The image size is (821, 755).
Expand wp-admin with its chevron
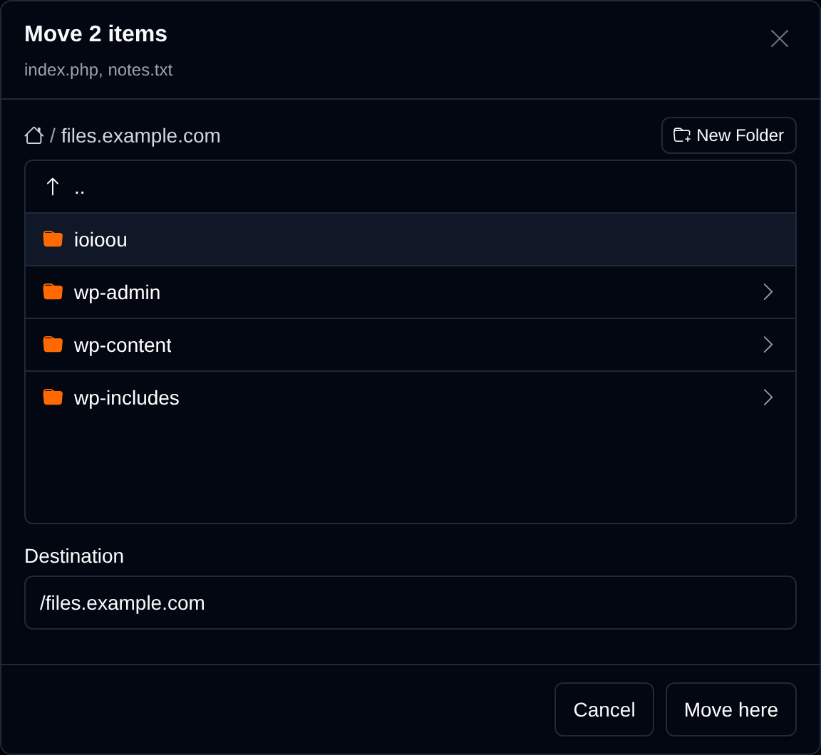coord(768,292)
